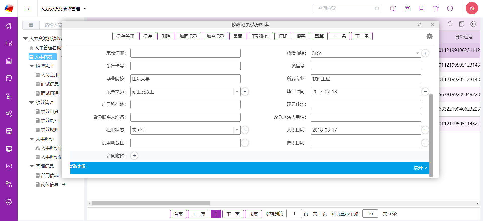Open the home icon in purple sidebar
This screenshot has height=221, width=483.
click(x=9, y=26)
